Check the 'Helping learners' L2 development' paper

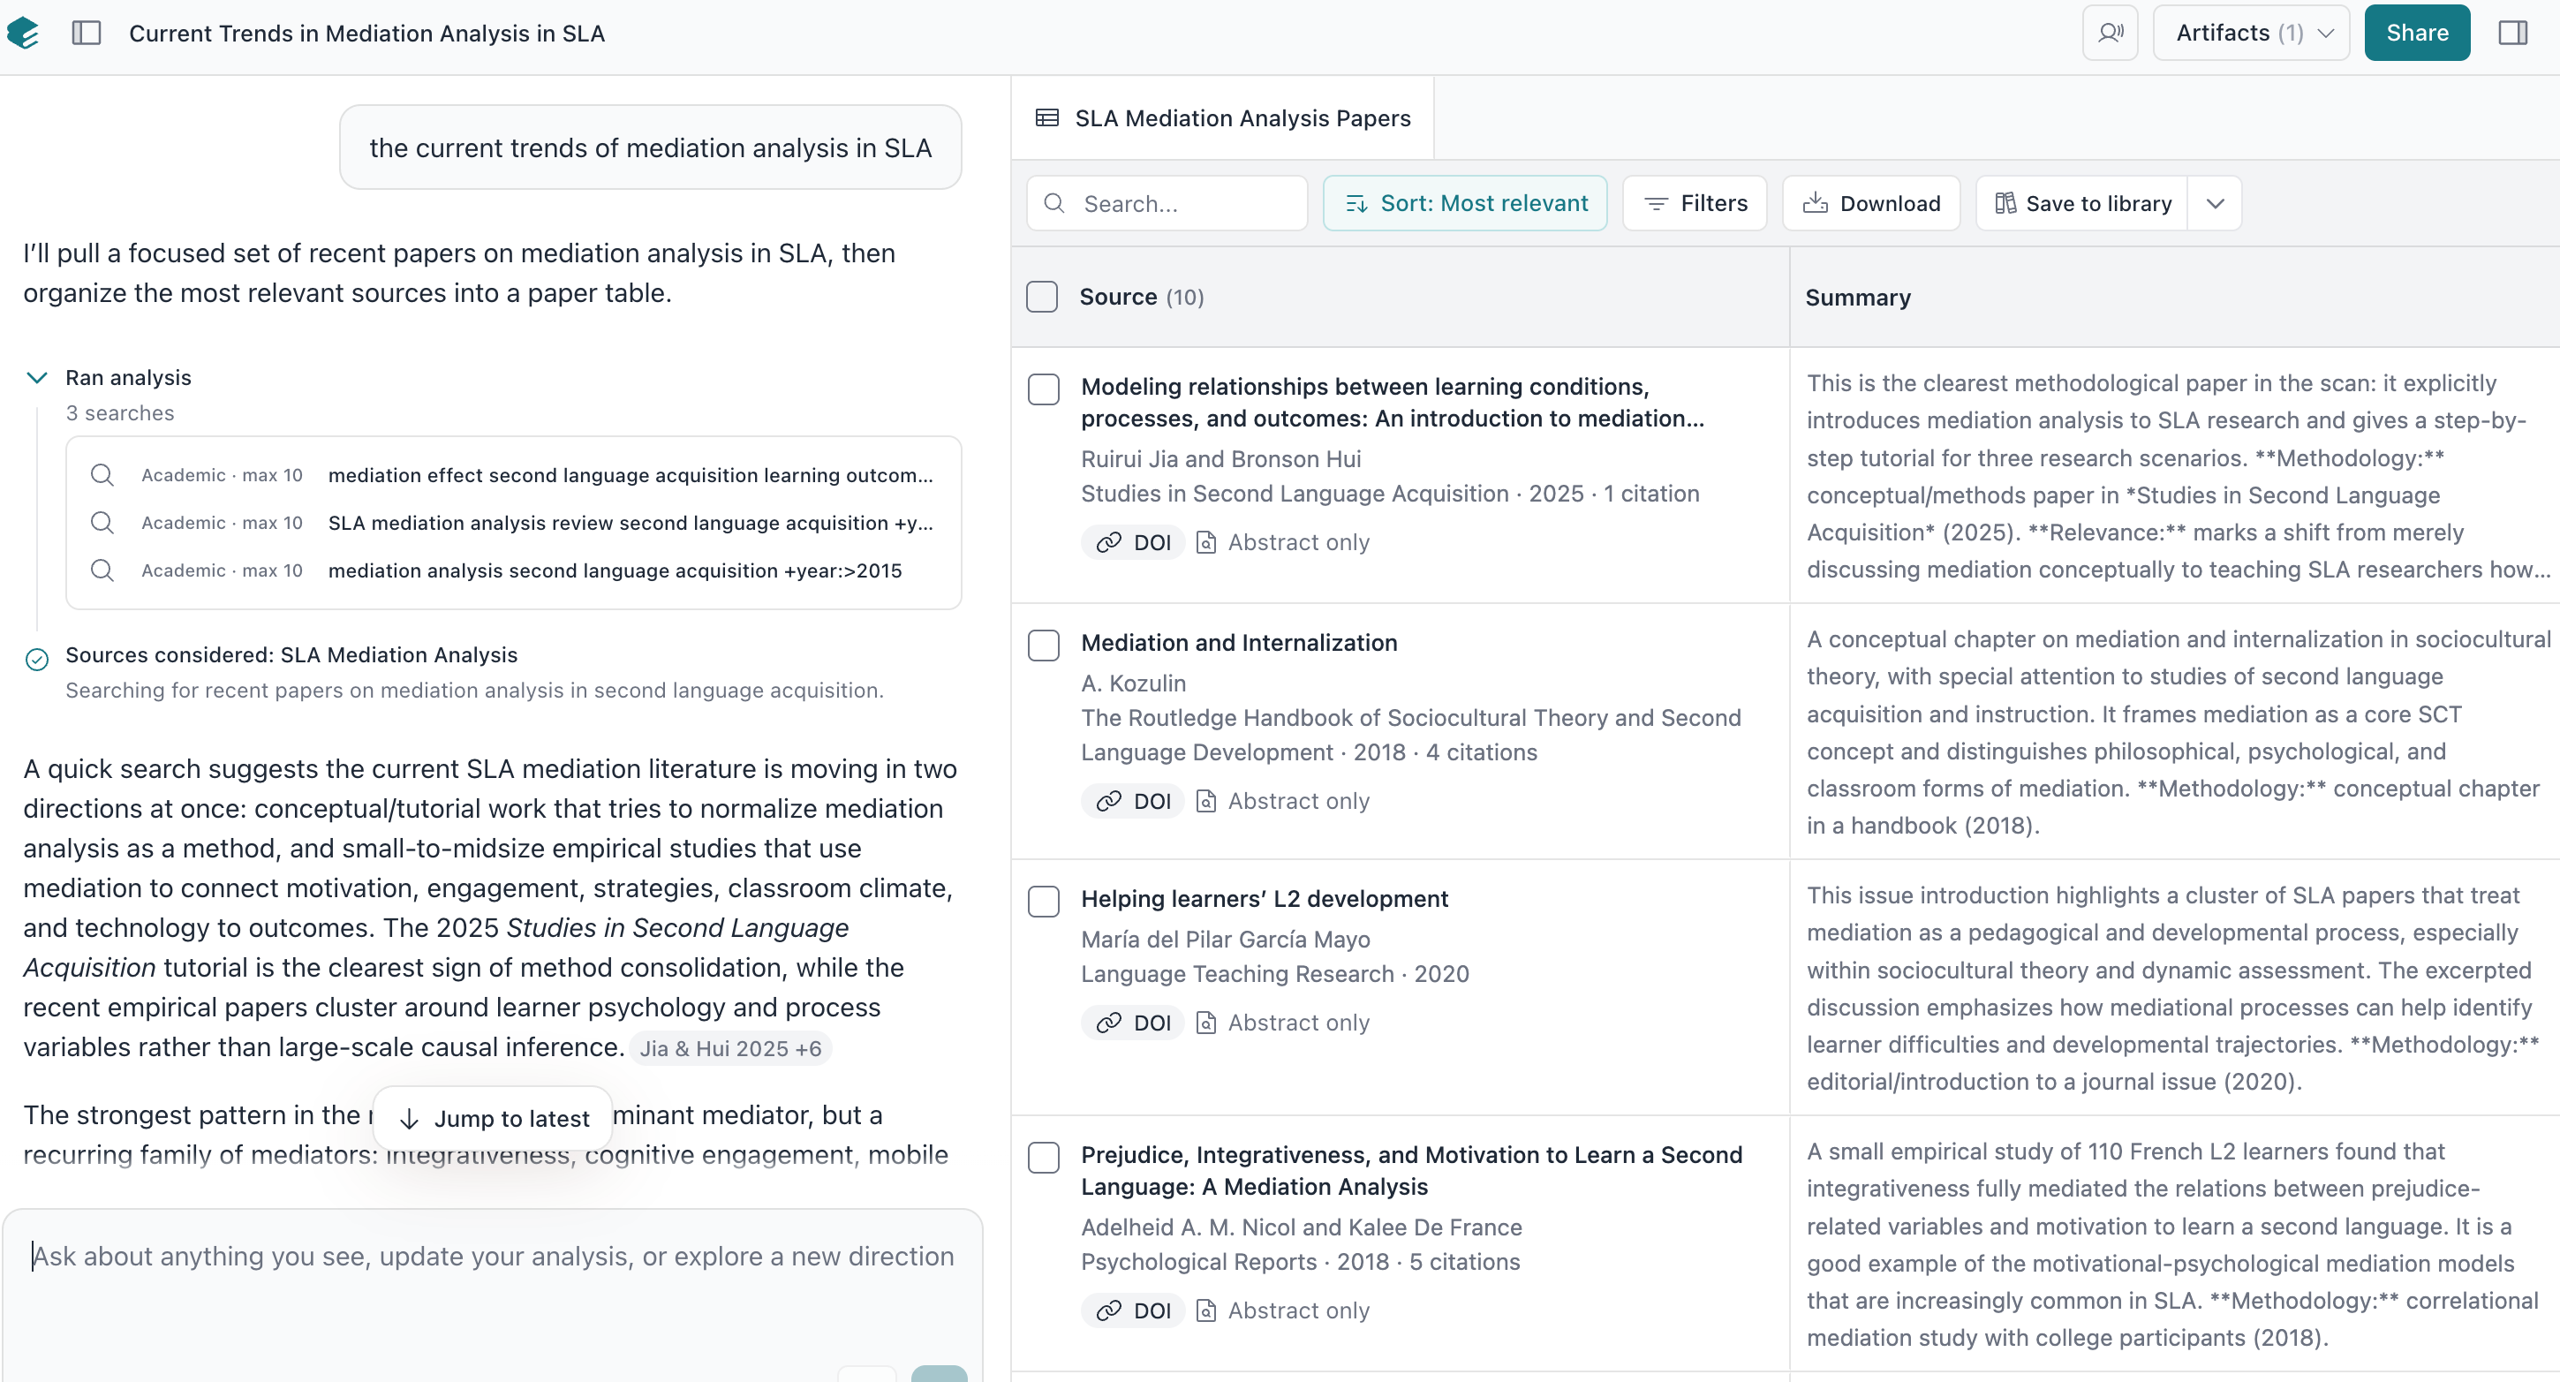tap(1044, 902)
